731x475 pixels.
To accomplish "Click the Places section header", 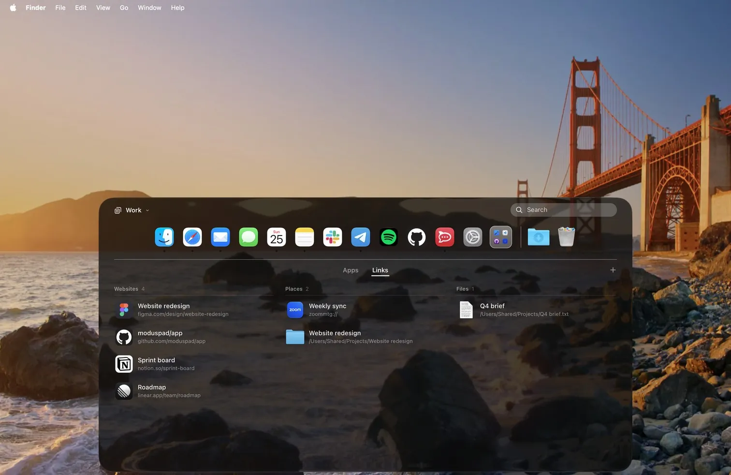I will click(x=294, y=289).
